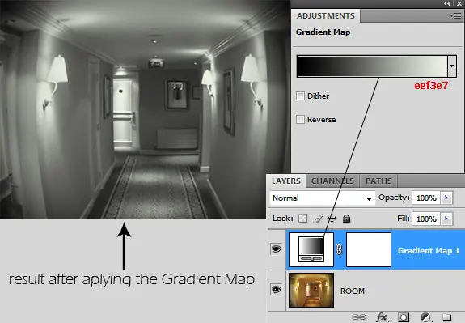
Task: Click the ROOM layer name
Action: coord(353,291)
